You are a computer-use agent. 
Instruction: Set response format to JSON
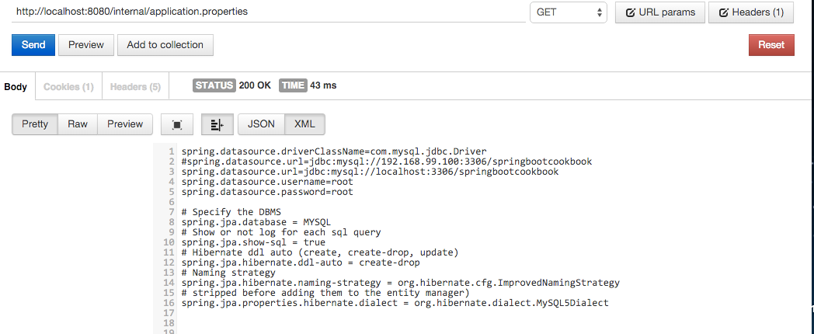(x=262, y=124)
